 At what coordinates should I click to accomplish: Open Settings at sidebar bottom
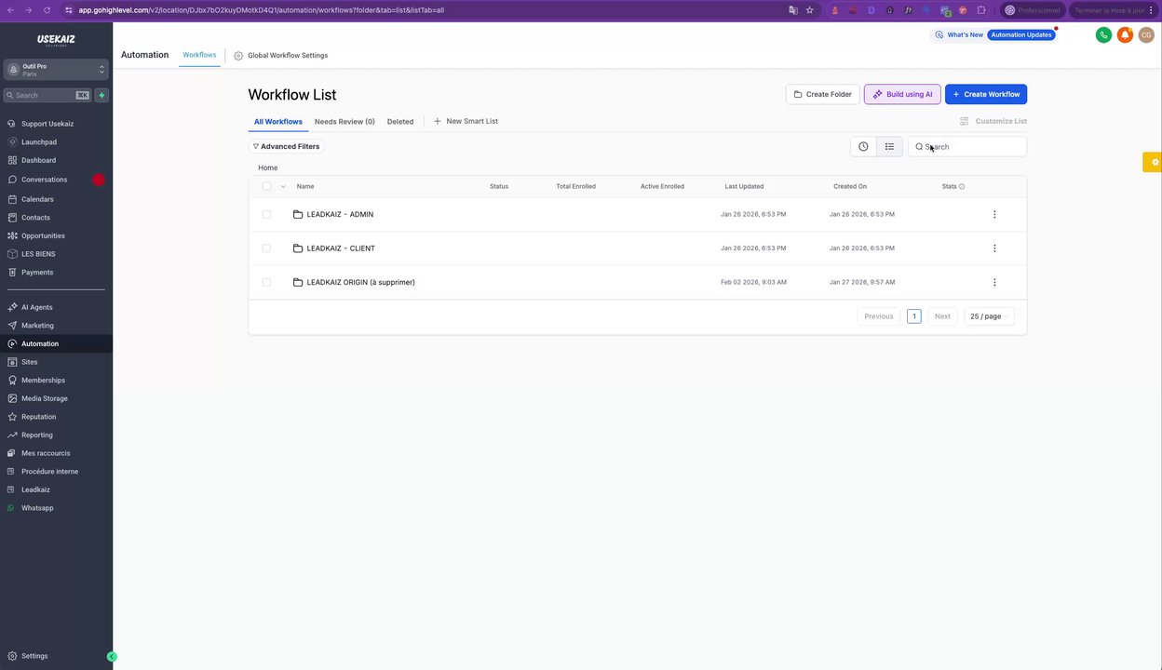tap(34, 656)
